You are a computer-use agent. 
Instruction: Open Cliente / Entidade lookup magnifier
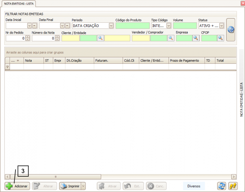coord(100,38)
